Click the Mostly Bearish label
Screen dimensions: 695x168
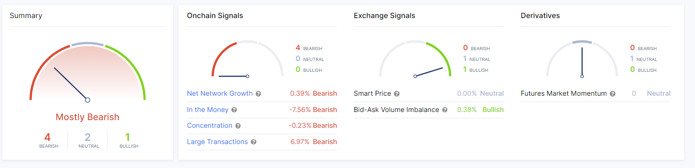(88, 117)
